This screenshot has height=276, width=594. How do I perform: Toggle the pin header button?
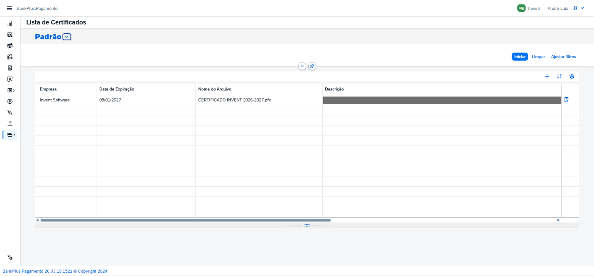[x=312, y=66]
